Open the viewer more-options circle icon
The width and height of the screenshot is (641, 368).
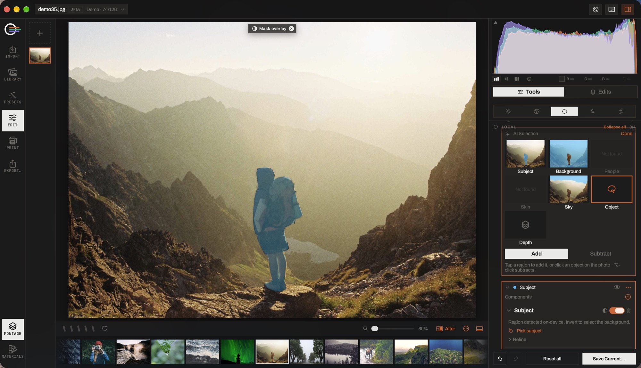[466, 329]
